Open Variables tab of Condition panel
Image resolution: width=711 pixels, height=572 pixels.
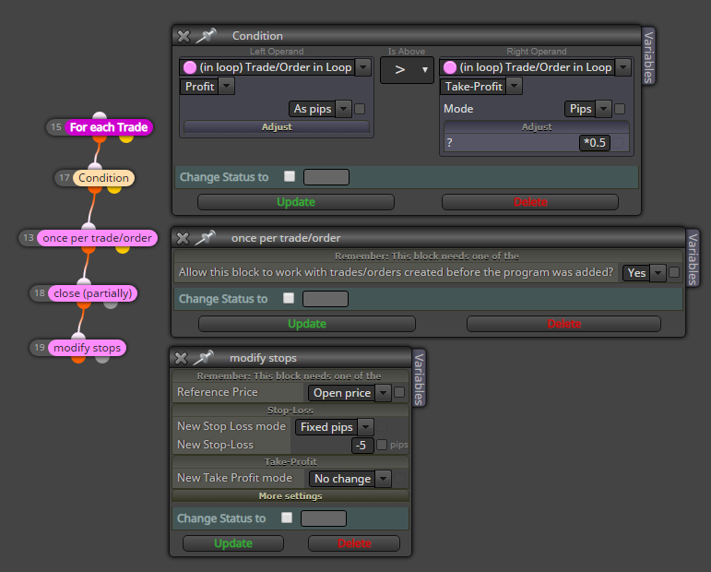pyautogui.click(x=649, y=56)
